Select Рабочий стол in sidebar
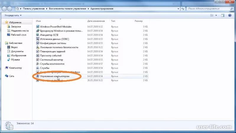Viewport: 236px width, 133px height. [x=19, y=35]
